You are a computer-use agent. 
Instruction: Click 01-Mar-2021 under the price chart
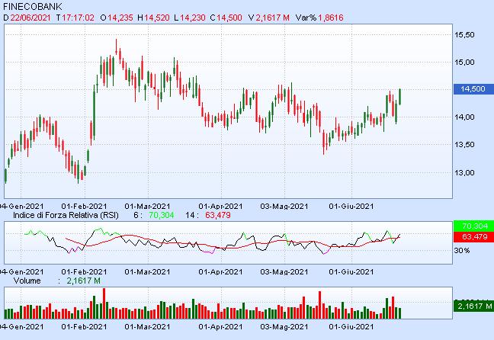pyautogui.click(x=147, y=207)
